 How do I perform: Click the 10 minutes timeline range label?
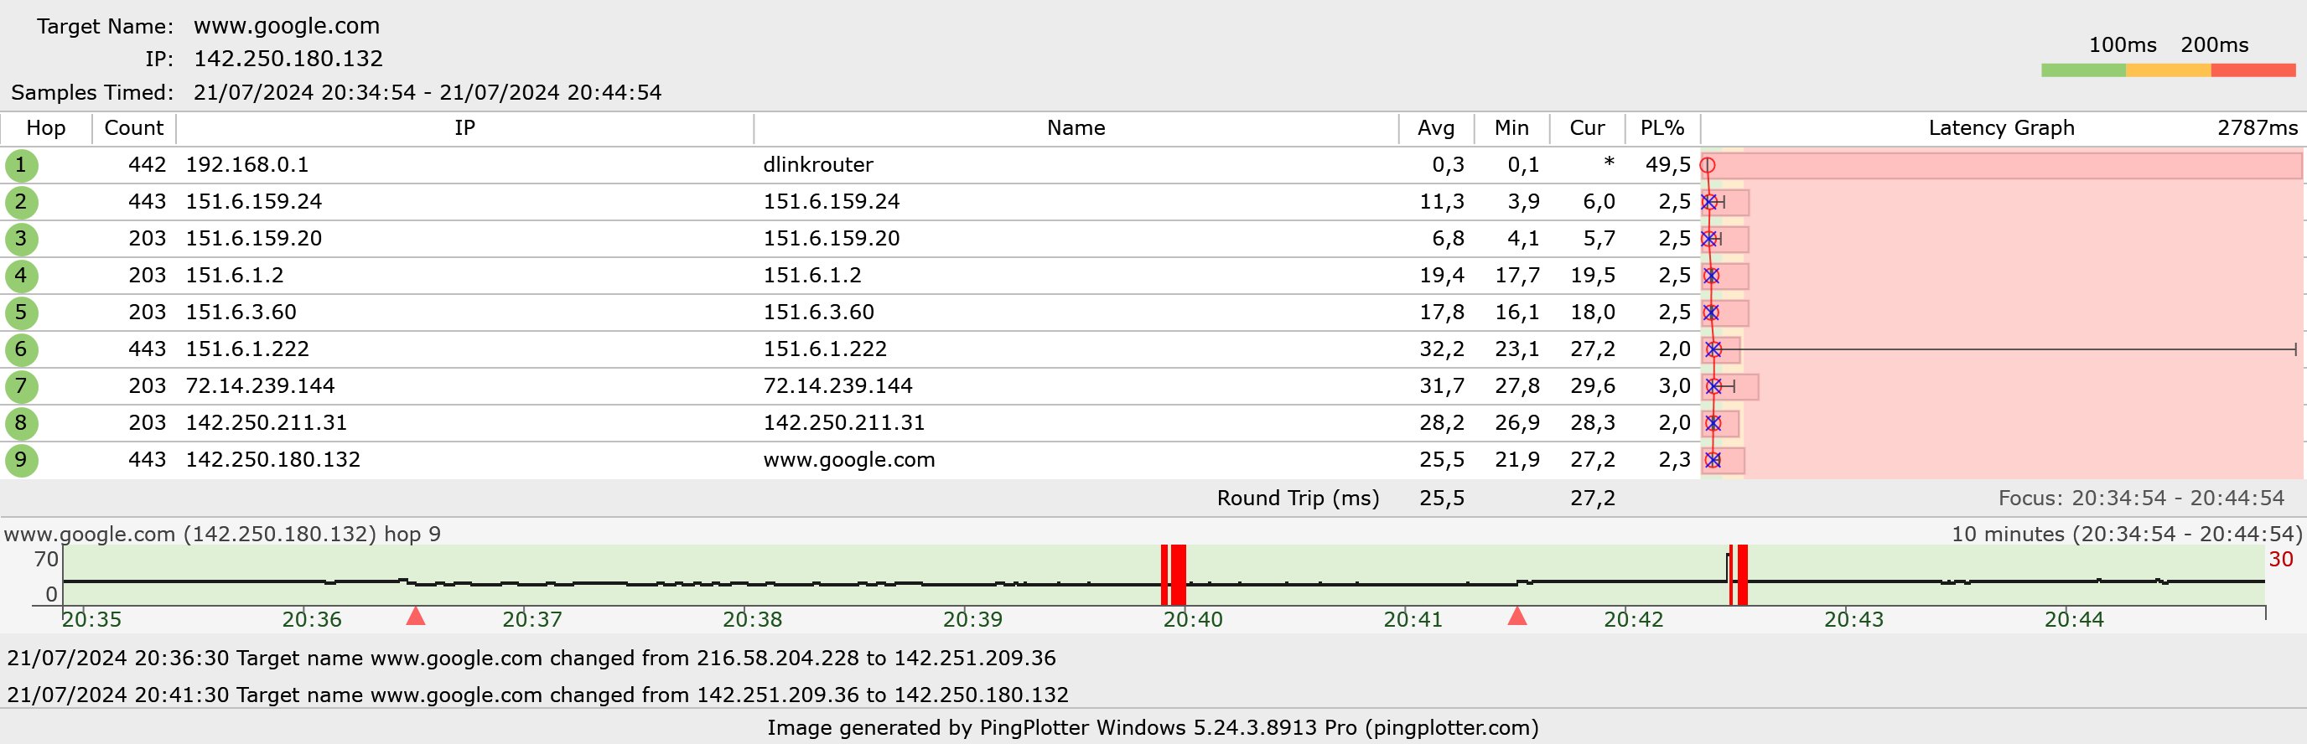click(2126, 535)
